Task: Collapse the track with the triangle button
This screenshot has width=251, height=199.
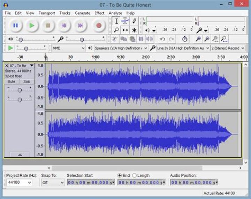Action: click(20, 154)
